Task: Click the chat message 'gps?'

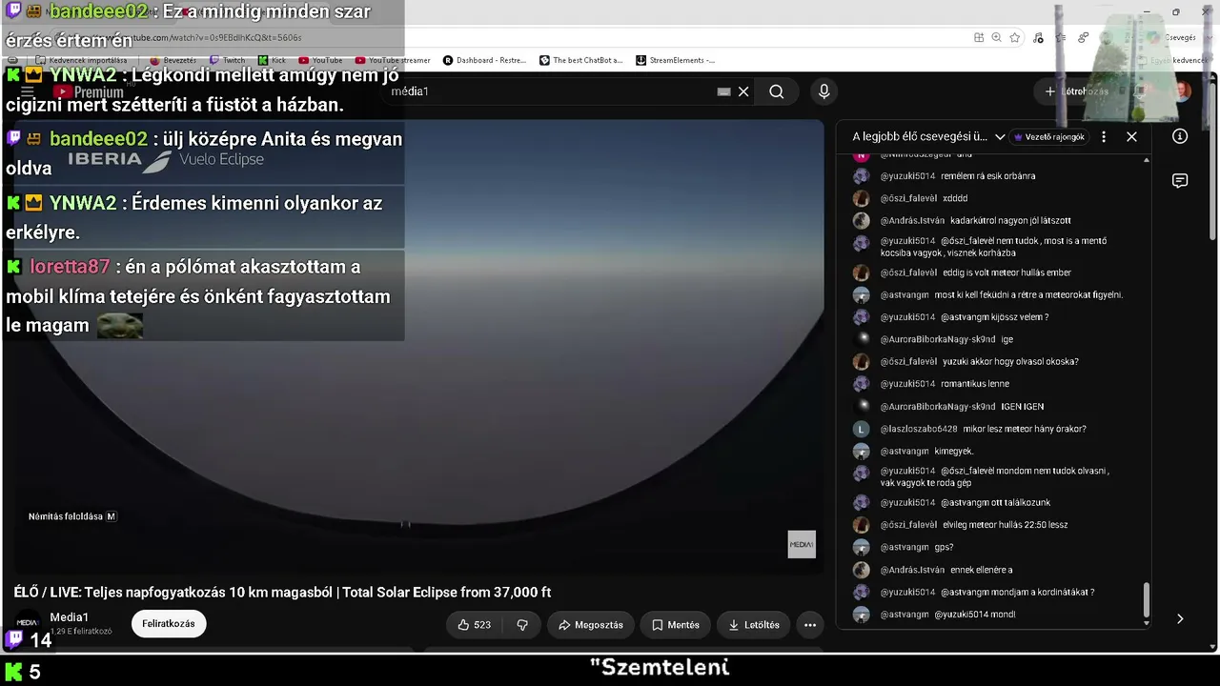Action: [944, 548]
